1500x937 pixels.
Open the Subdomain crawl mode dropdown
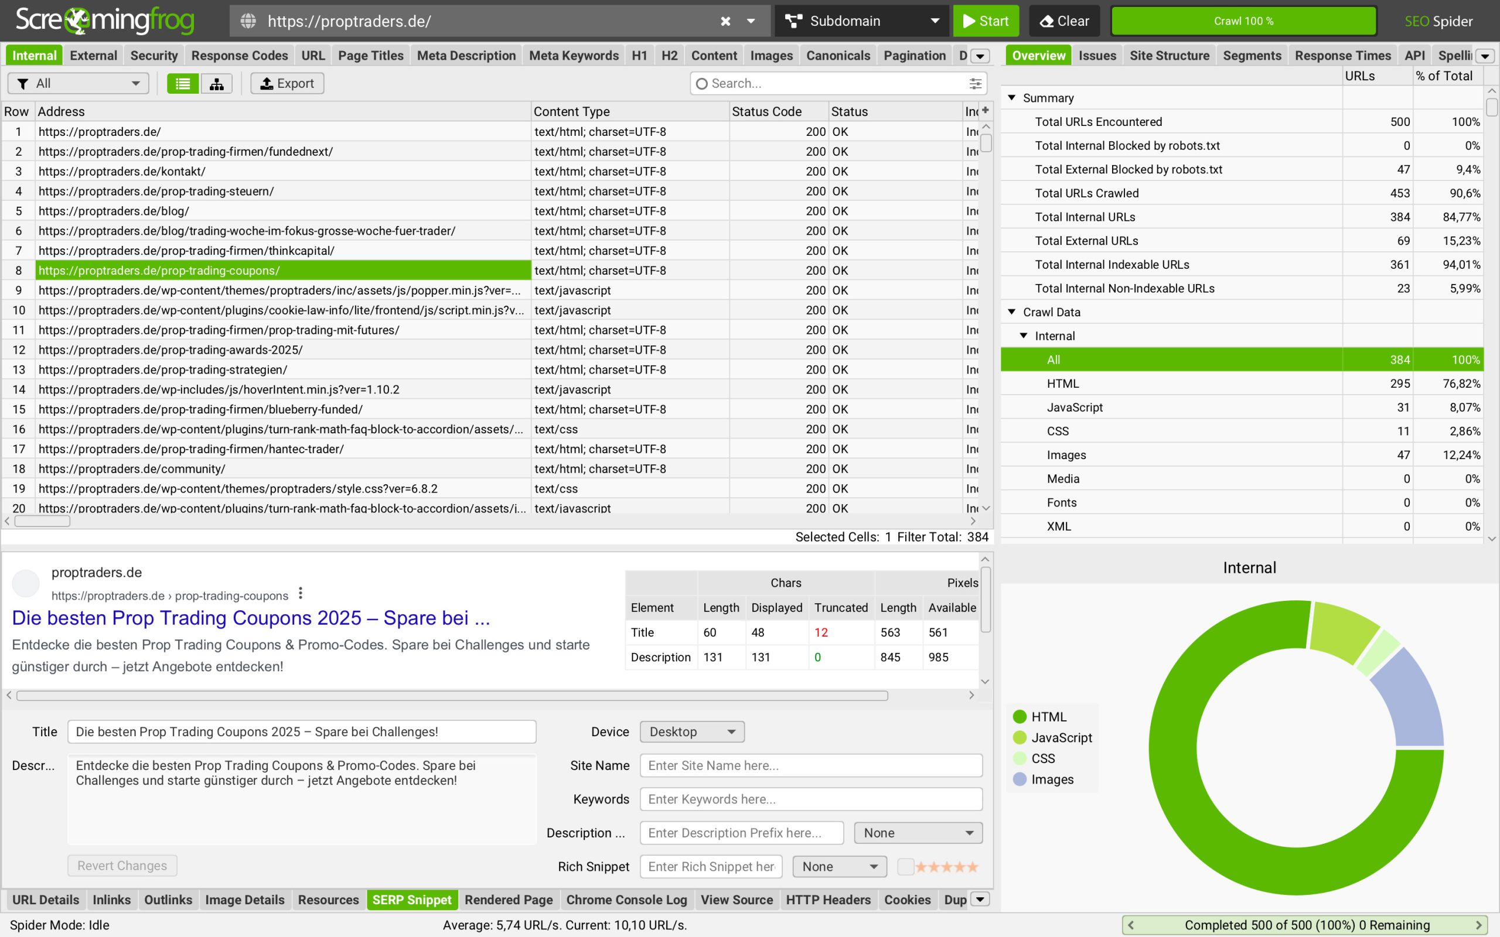point(861,21)
